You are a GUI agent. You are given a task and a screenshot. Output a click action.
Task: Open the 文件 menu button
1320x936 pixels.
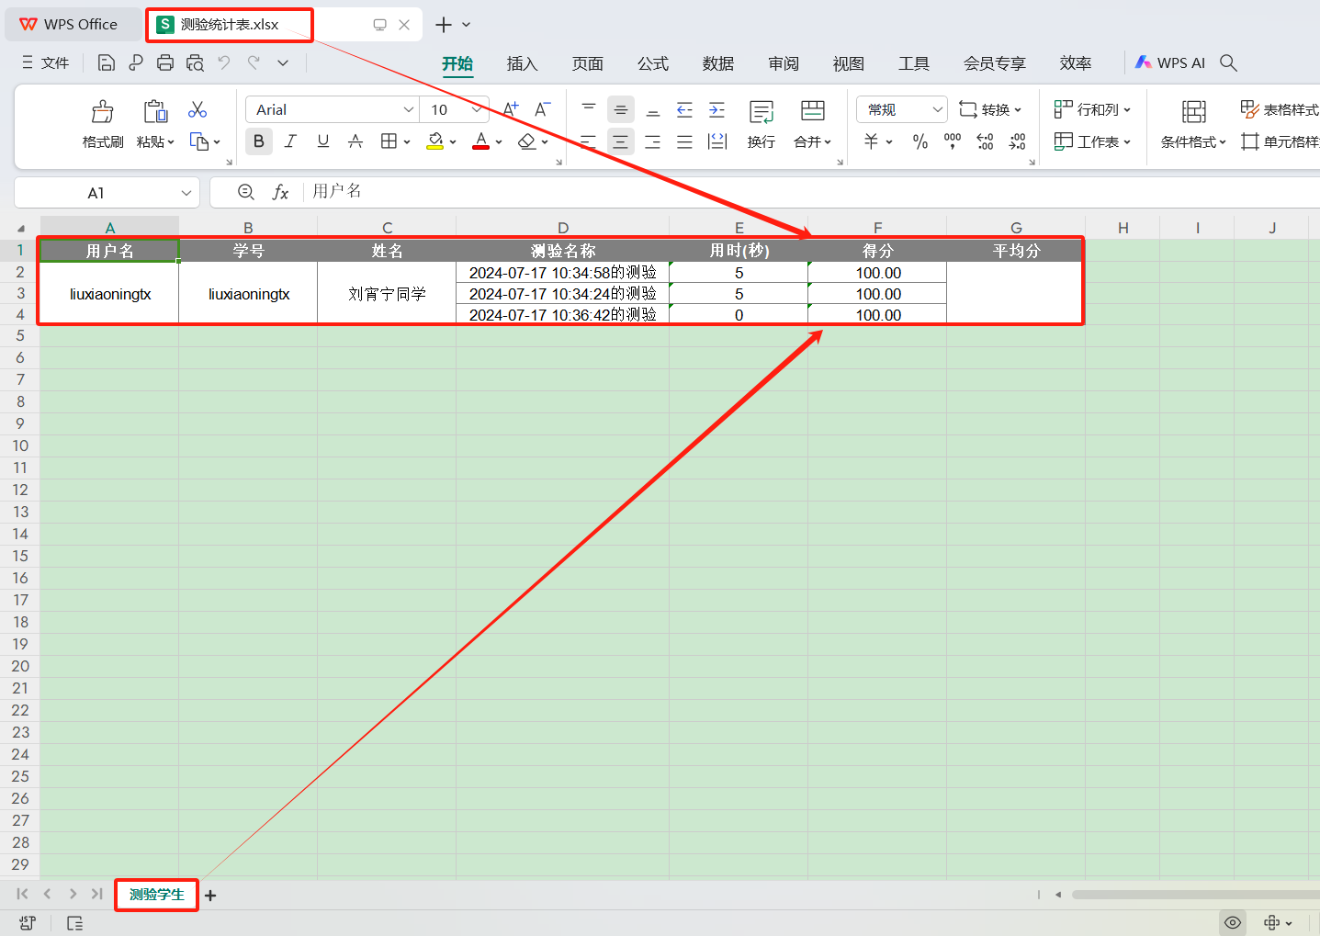point(46,62)
